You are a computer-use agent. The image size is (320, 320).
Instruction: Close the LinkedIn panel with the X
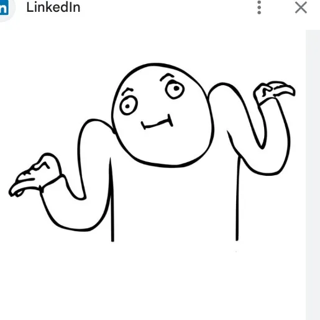coord(301,7)
